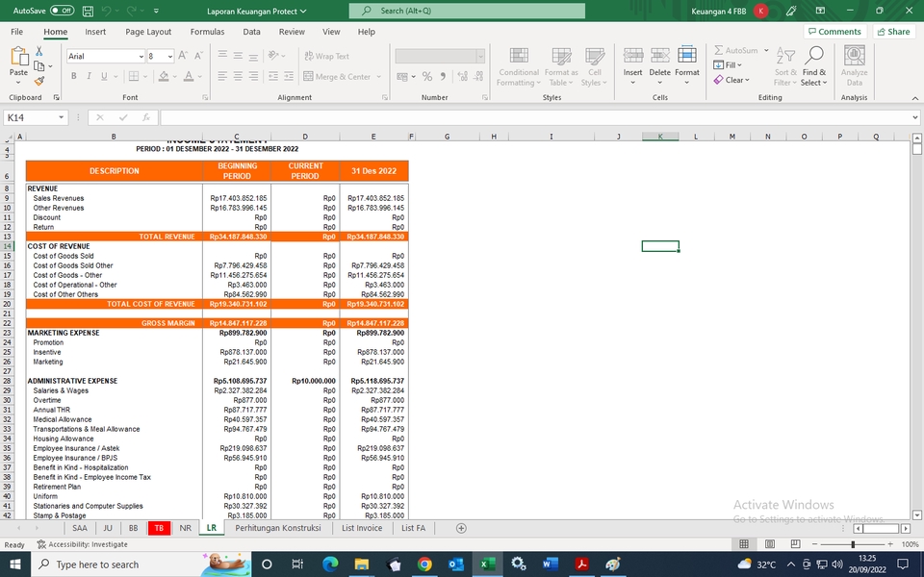The height and width of the screenshot is (577, 924).
Task: Open Merge & Center dropdown arrow
Action: tap(379, 77)
